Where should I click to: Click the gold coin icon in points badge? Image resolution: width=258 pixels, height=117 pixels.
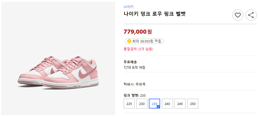pos(129,41)
